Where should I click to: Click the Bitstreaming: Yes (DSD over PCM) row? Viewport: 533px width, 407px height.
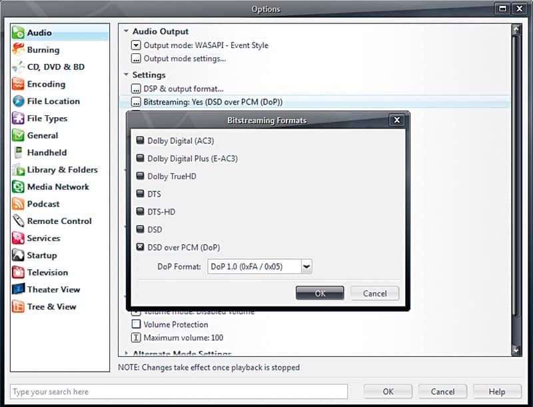314,102
